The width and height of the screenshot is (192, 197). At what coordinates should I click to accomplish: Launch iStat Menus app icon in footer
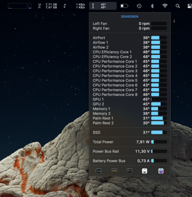coord(161,171)
